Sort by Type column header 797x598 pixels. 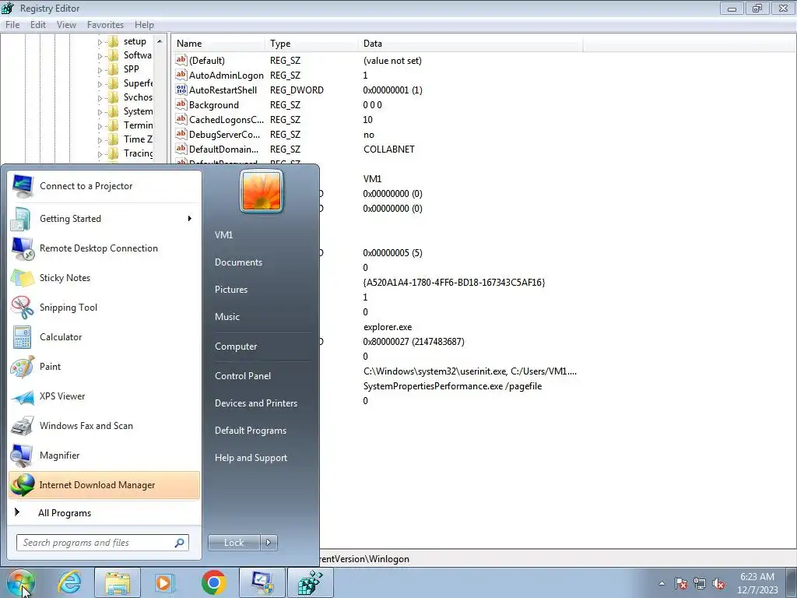311,44
